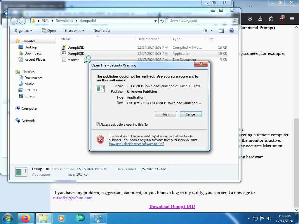Screen dimensions: 299x224
Task: Open the green bird application taskbar icon
Action: tap(80, 218)
